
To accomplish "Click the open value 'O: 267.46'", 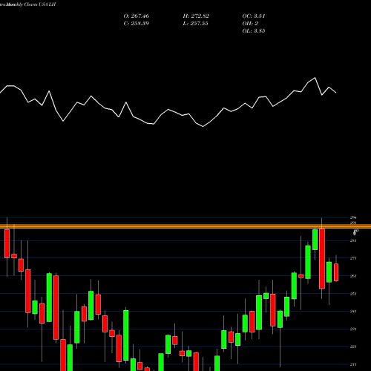I will coord(137,16).
